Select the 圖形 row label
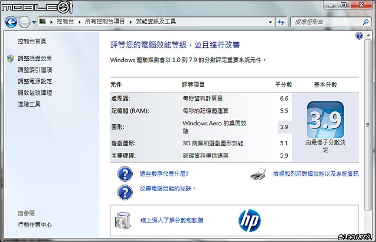The height and width of the screenshot is (242, 376). (117, 127)
